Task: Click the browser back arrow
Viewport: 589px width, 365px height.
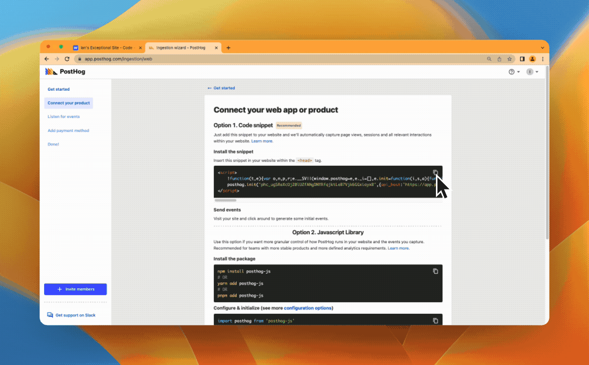Action: pyautogui.click(x=47, y=59)
